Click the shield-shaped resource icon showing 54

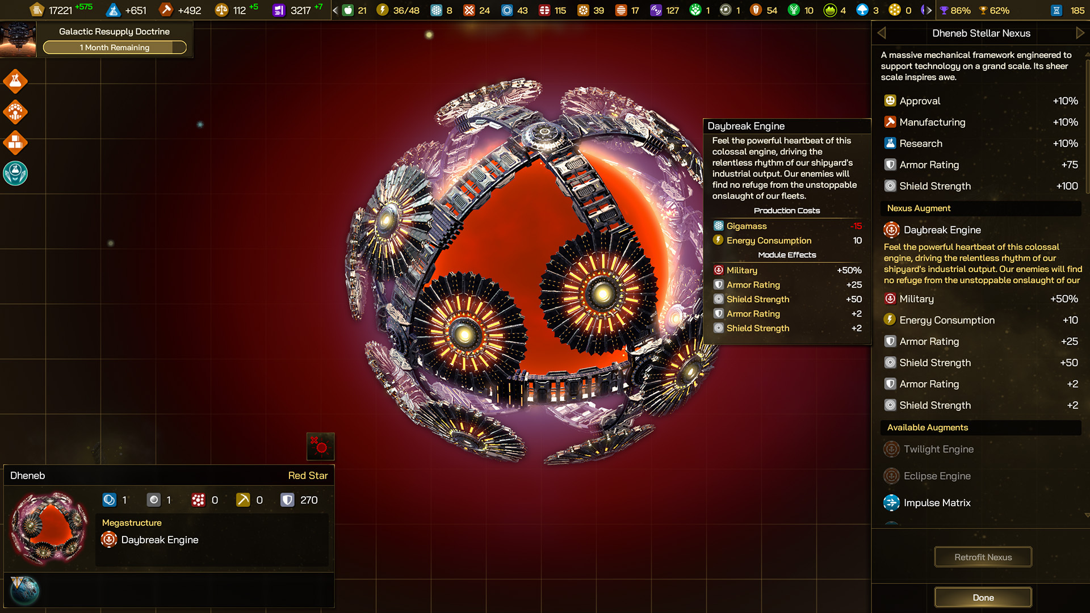tap(756, 10)
